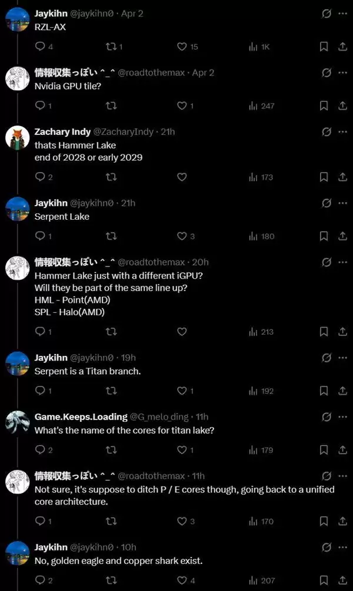Reply to the HML - Point(AMD) tweet
The height and width of the screenshot is (591, 353).
(x=40, y=332)
